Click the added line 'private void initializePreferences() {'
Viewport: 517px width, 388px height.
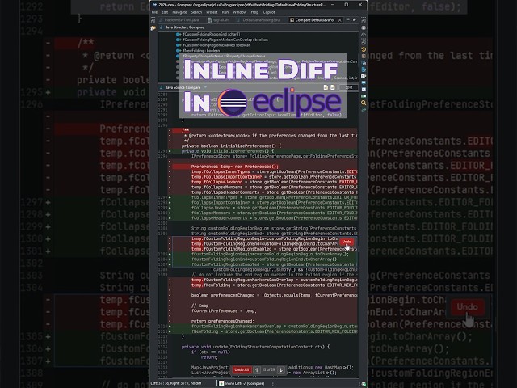pyautogui.click(x=228, y=151)
